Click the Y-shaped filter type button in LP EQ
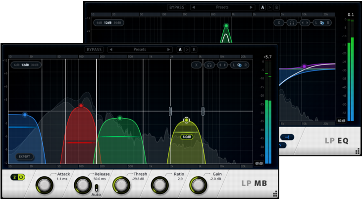 pos(287,137)
